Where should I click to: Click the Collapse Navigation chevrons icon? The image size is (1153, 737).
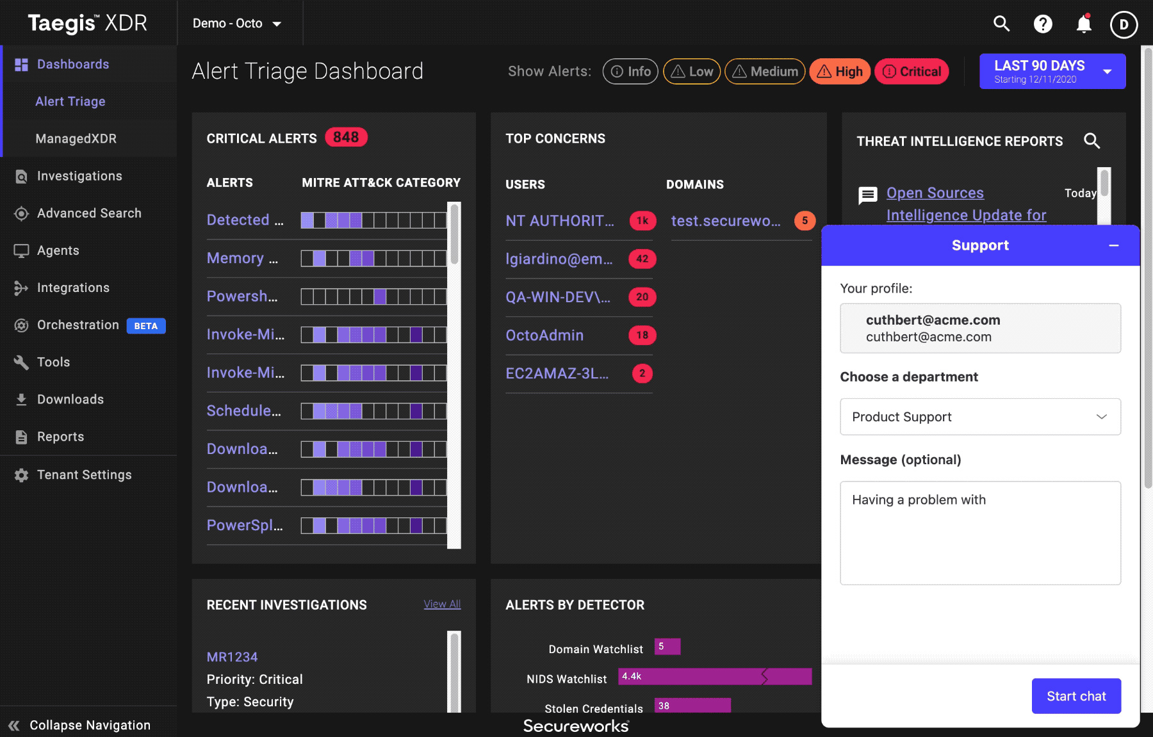point(14,725)
